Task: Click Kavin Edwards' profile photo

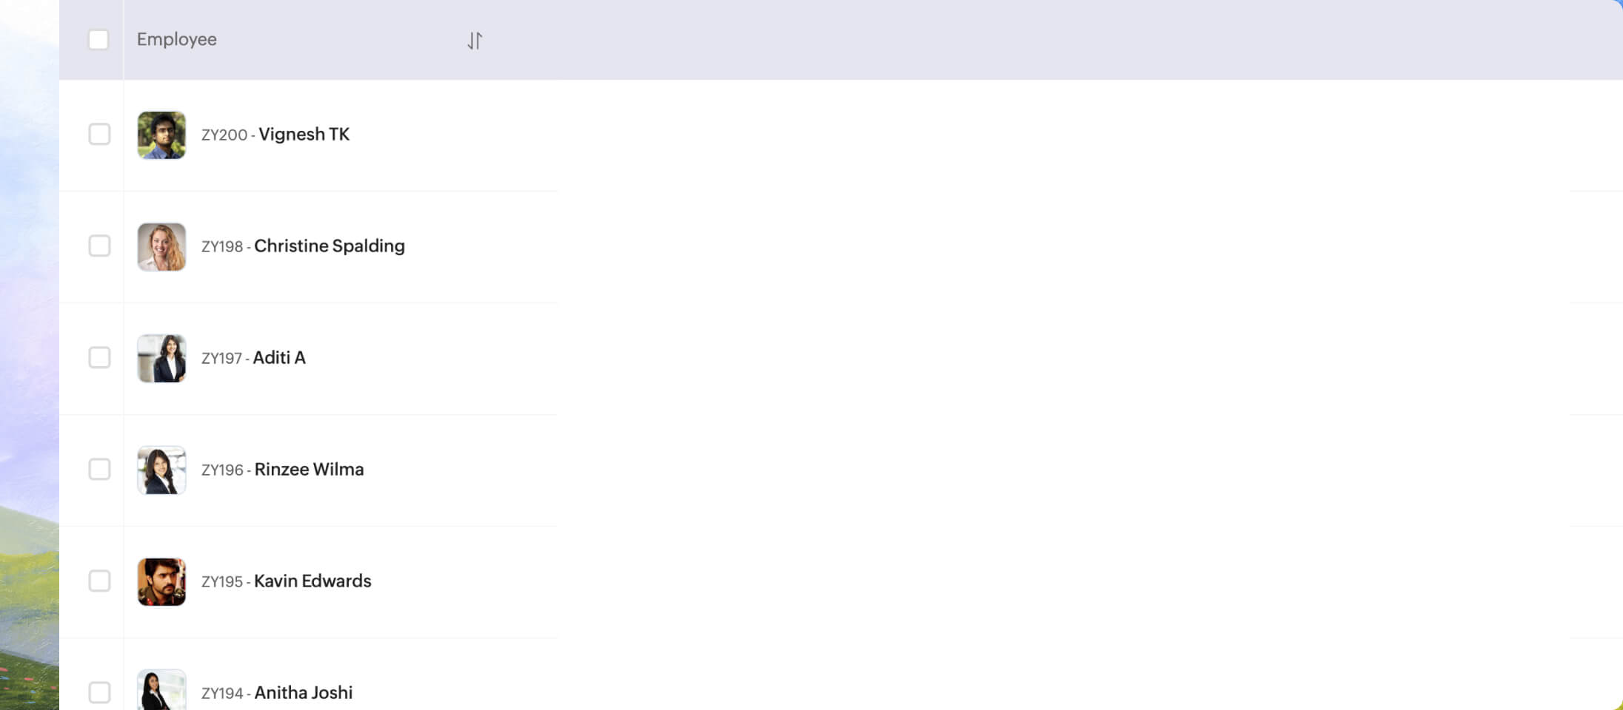Action: tap(161, 581)
